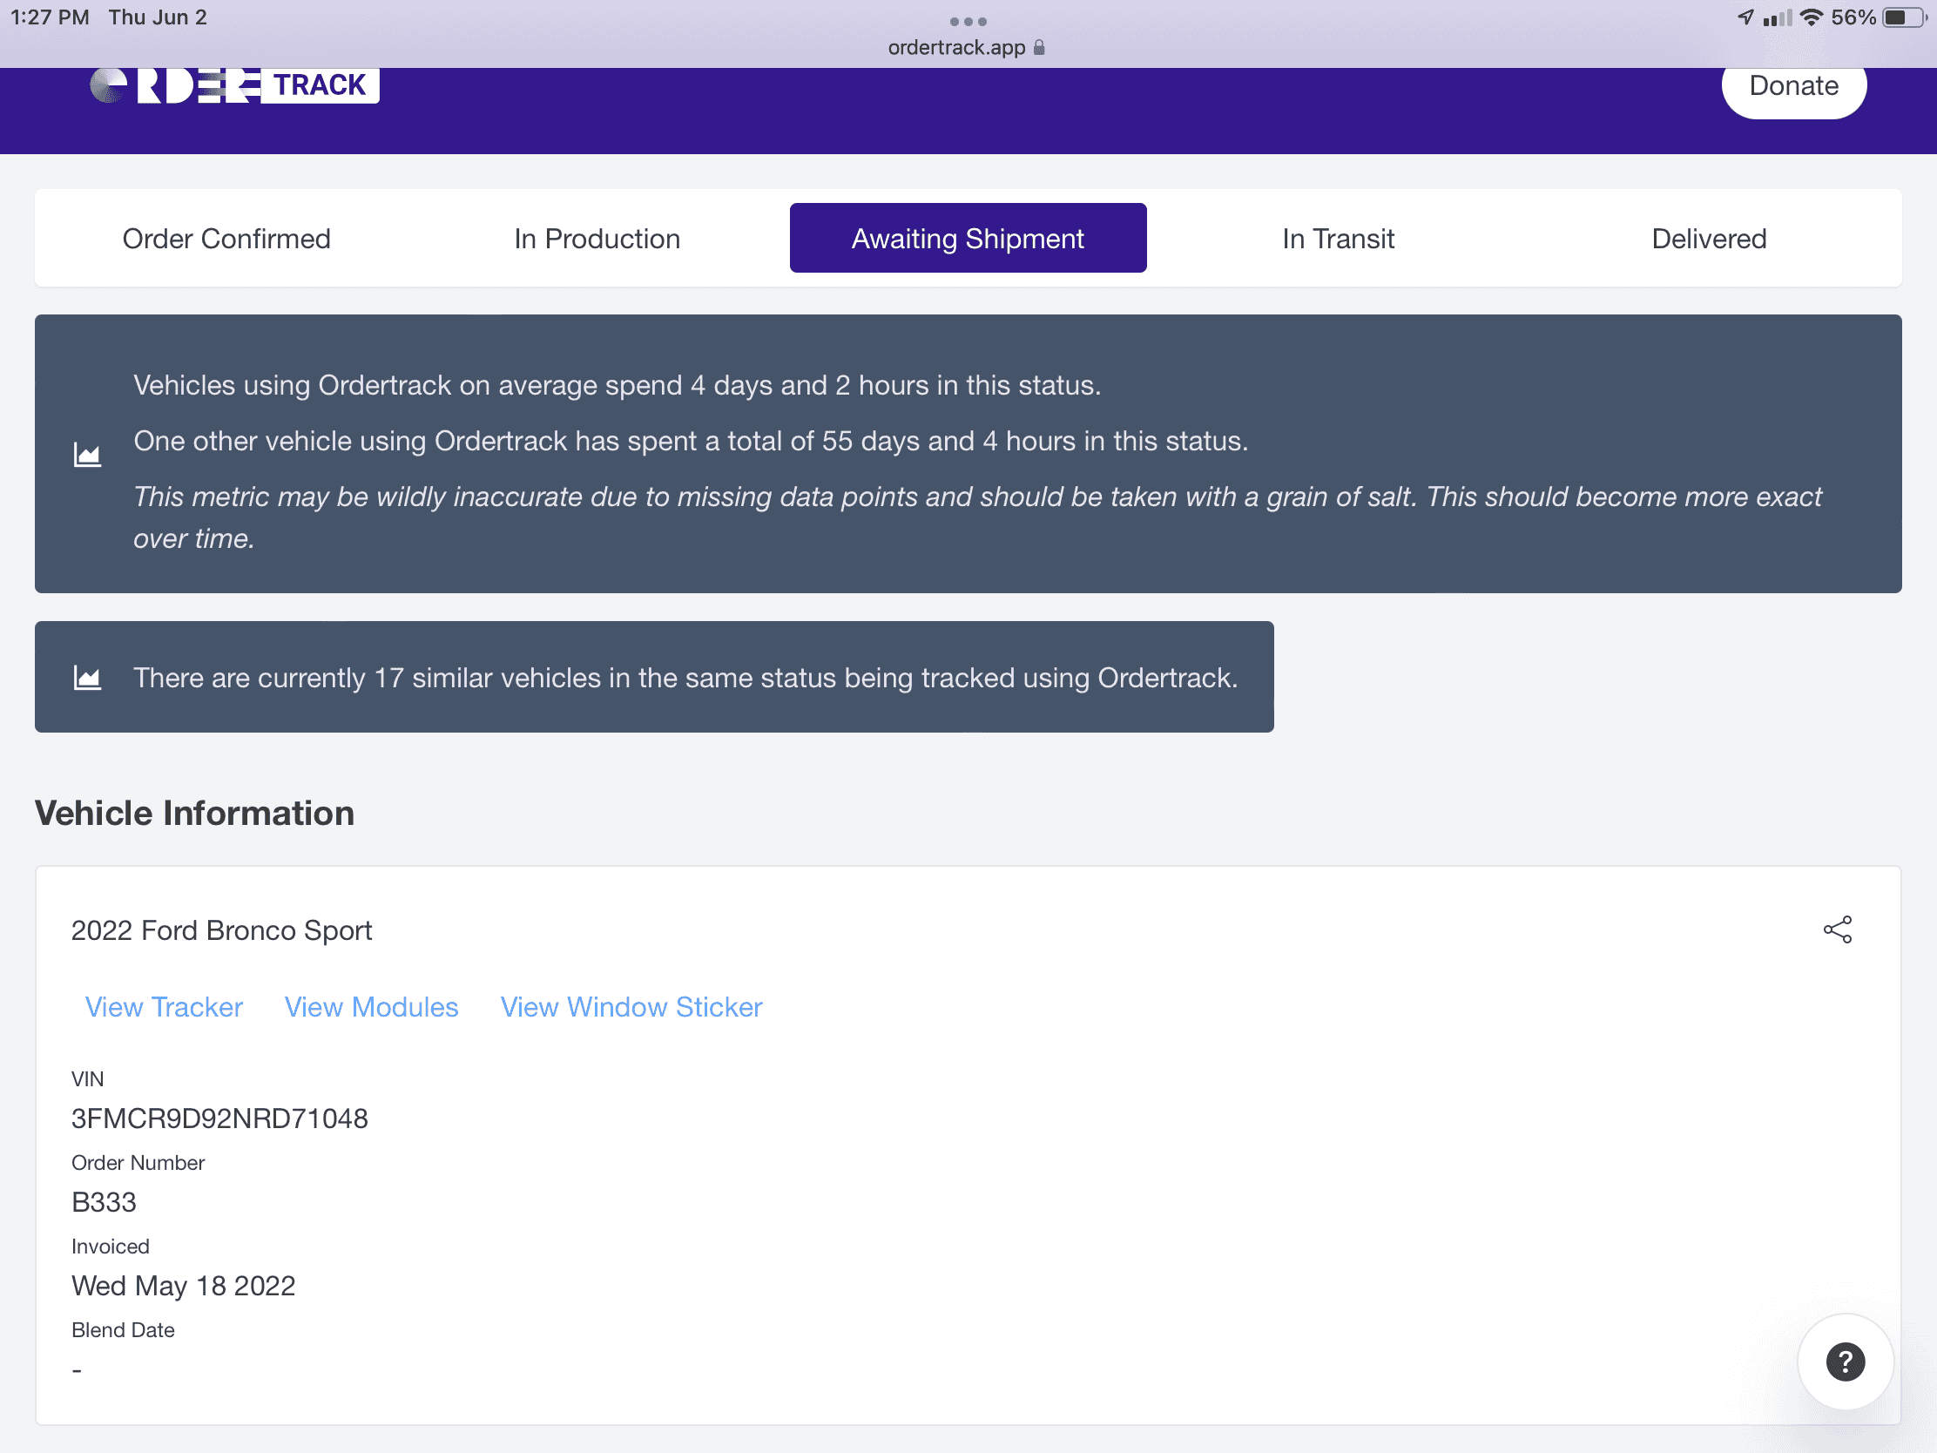Tap the ordertrack.app address bar

[x=956, y=47]
